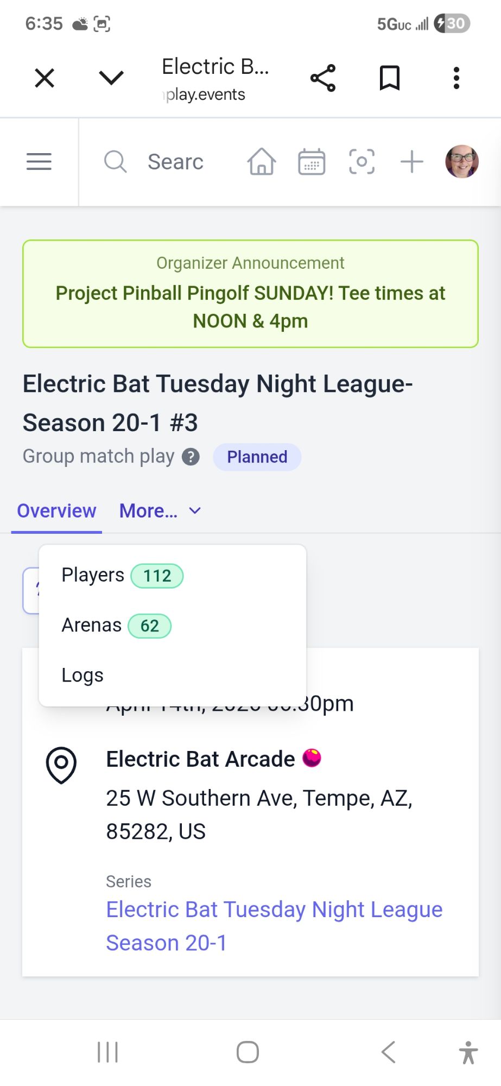Select Logs menu entry
This screenshot has height=1086, width=501.
point(83,675)
